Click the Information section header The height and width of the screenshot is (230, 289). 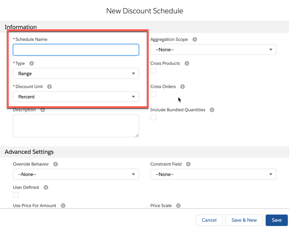point(21,27)
